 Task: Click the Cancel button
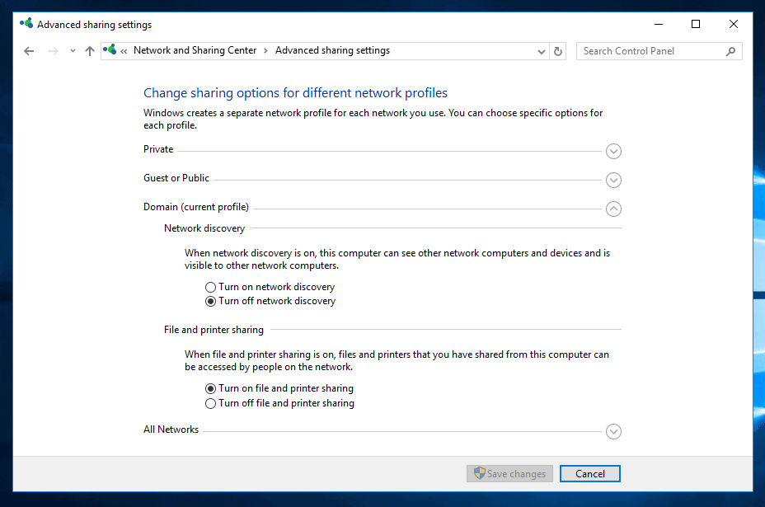(x=589, y=473)
